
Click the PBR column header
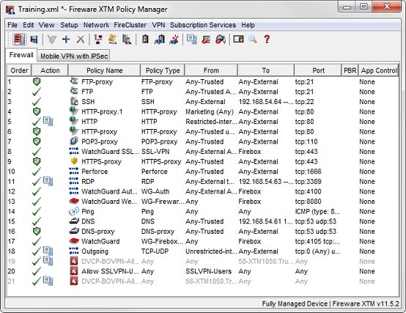point(350,70)
